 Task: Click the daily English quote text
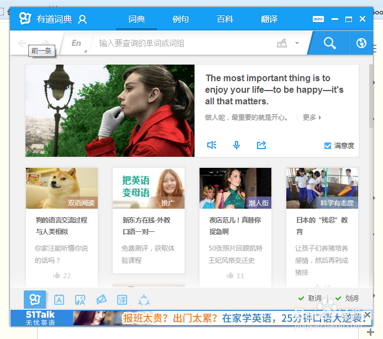coord(274,89)
